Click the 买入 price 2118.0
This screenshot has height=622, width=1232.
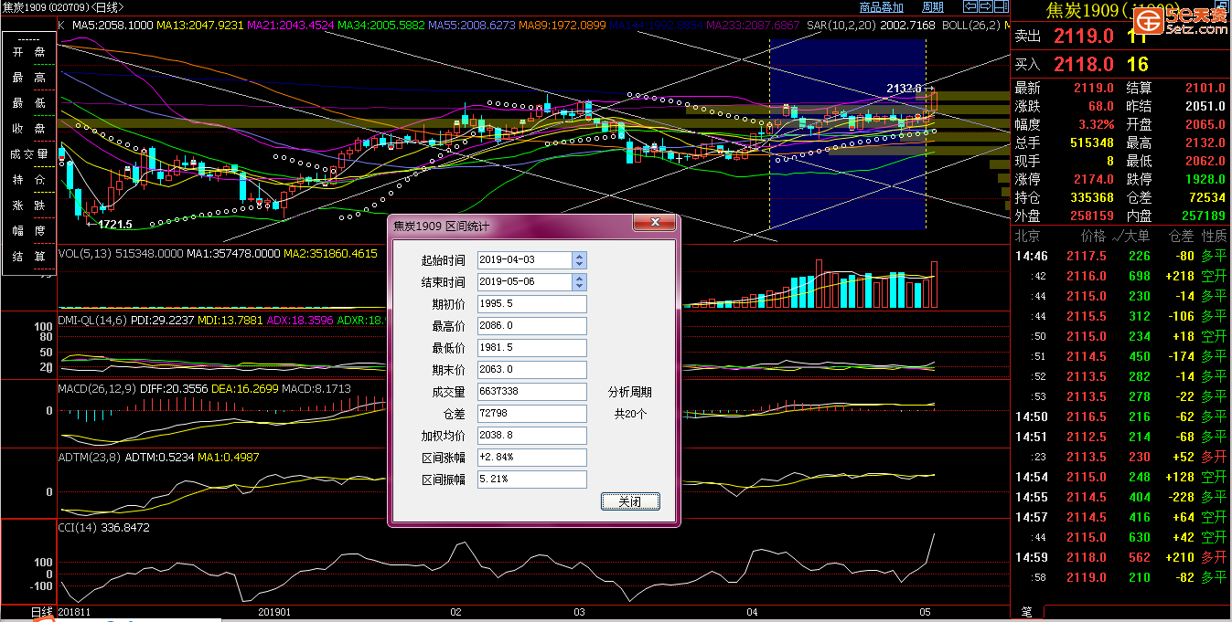click(x=1084, y=64)
